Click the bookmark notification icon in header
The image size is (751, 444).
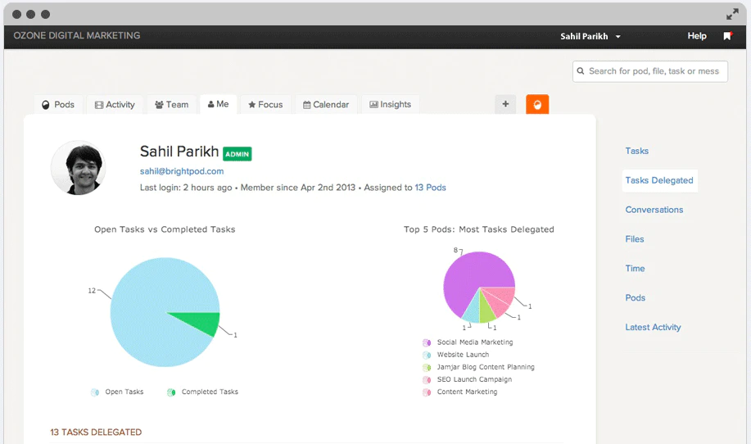click(x=727, y=36)
